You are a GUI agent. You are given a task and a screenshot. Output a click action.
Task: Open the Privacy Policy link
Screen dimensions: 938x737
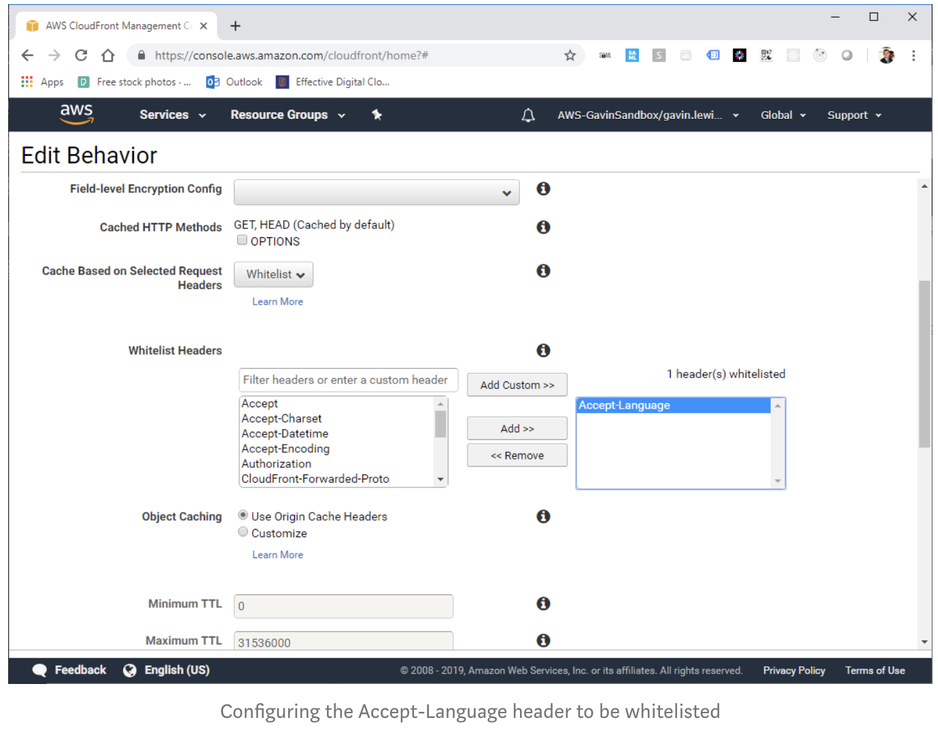[794, 670]
